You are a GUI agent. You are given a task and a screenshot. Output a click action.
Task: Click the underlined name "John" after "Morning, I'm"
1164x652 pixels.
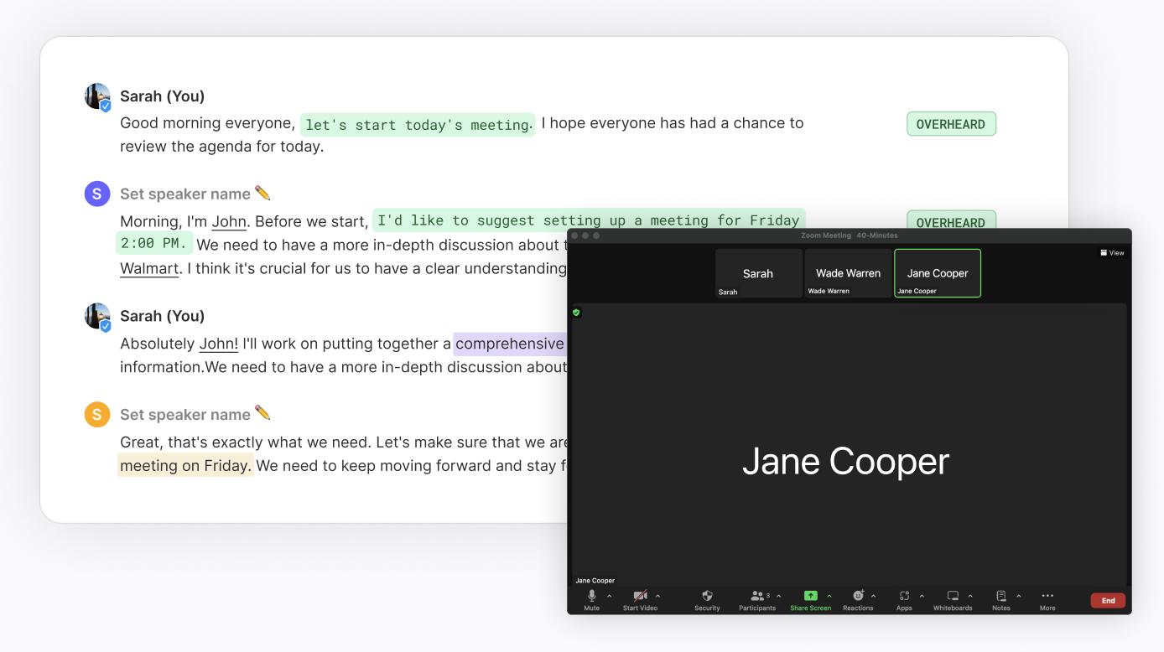[x=229, y=222]
